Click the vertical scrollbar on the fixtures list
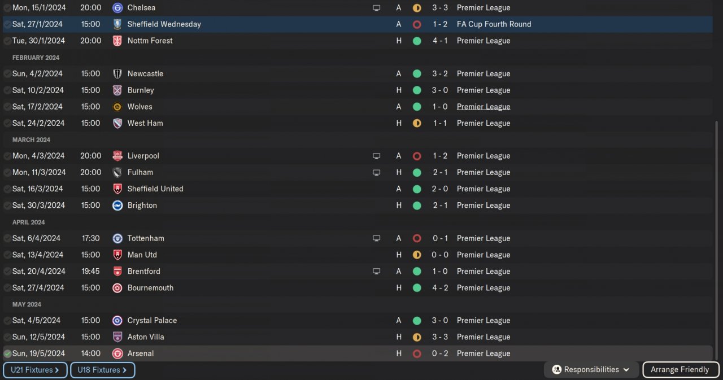723x380 pixels. point(717,237)
